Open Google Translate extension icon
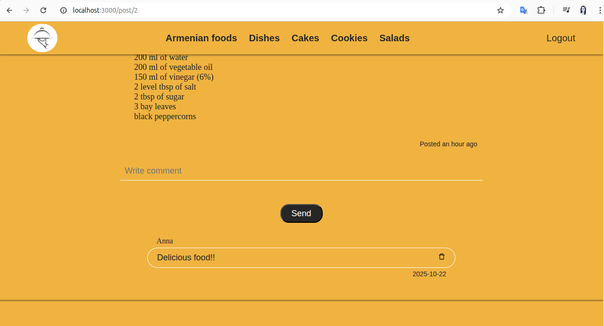Screen dimensions: 604x326 click(524, 10)
